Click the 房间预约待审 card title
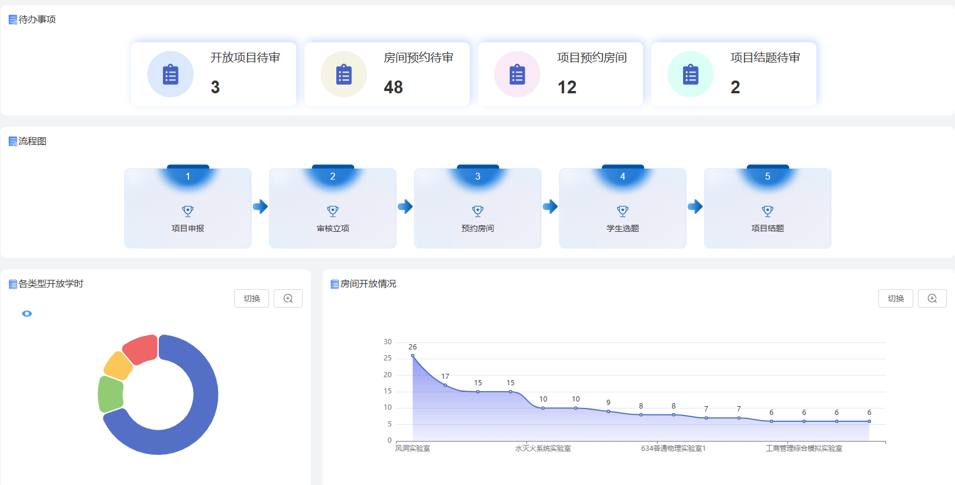 (419, 58)
